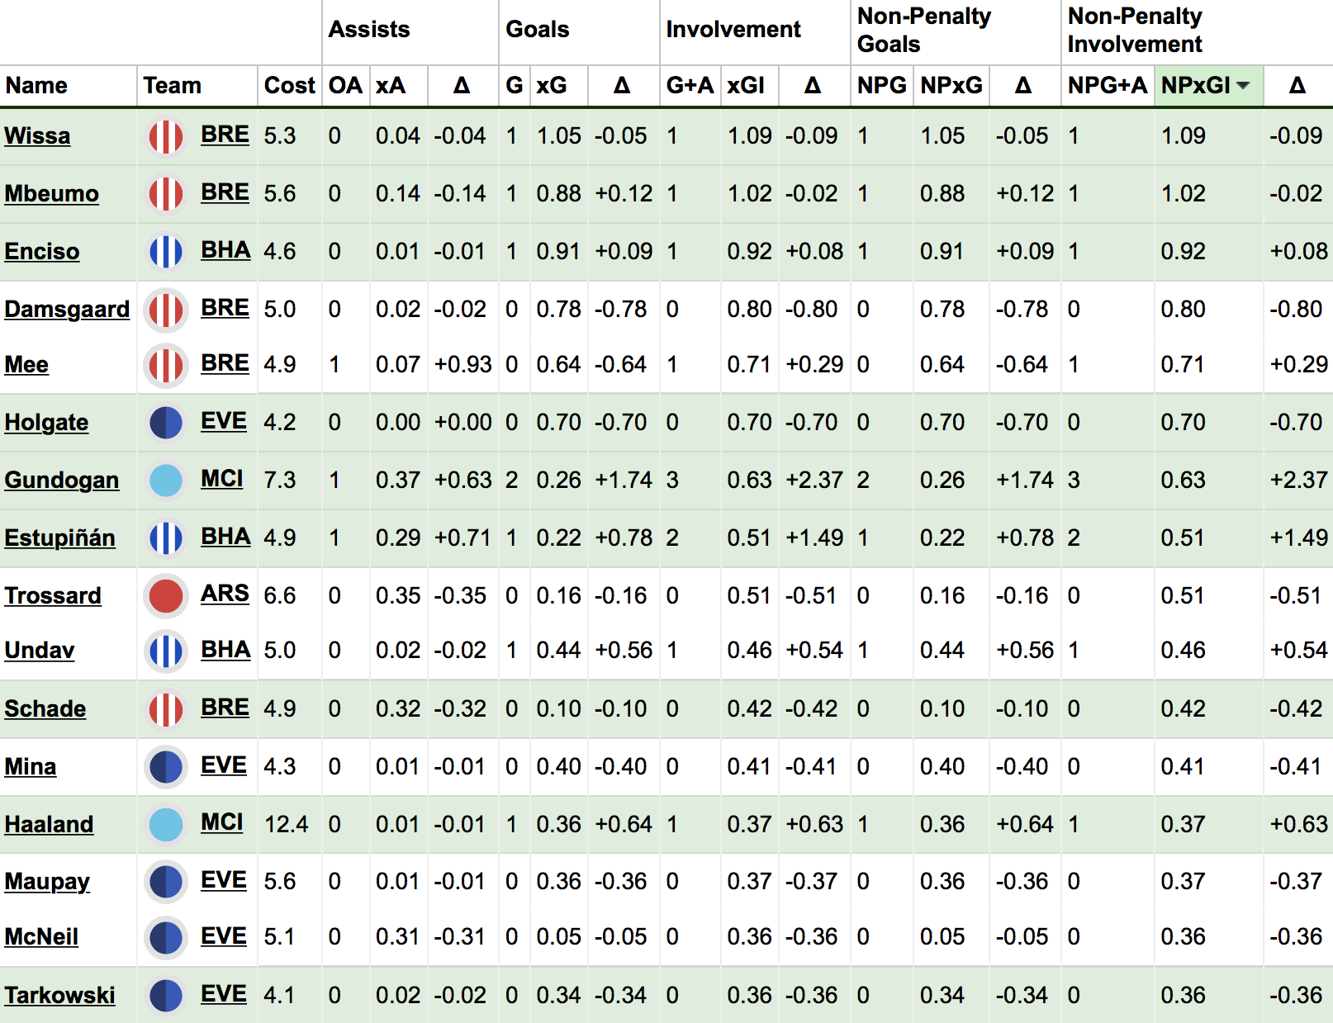
Task: Open the MCI team link in Haaland's row
Action: click(x=222, y=822)
